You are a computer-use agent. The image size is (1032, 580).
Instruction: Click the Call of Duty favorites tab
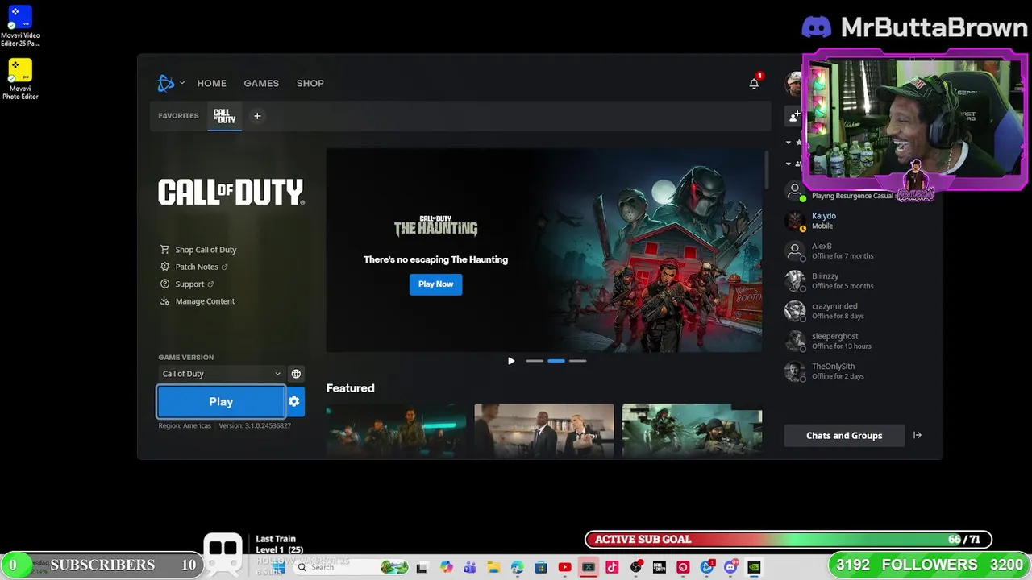(225, 116)
